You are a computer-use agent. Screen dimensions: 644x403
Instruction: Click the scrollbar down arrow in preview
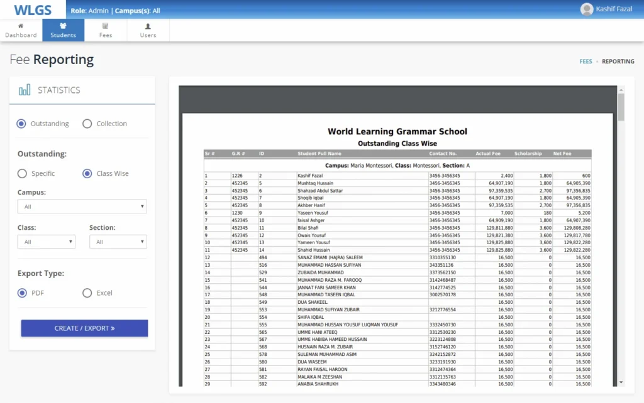click(x=621, y=382)
